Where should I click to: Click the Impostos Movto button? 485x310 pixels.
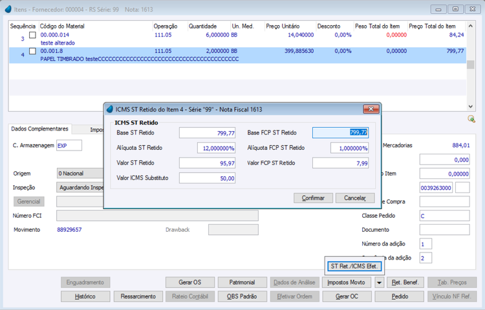pyautogui.click(x=347, y=282)
